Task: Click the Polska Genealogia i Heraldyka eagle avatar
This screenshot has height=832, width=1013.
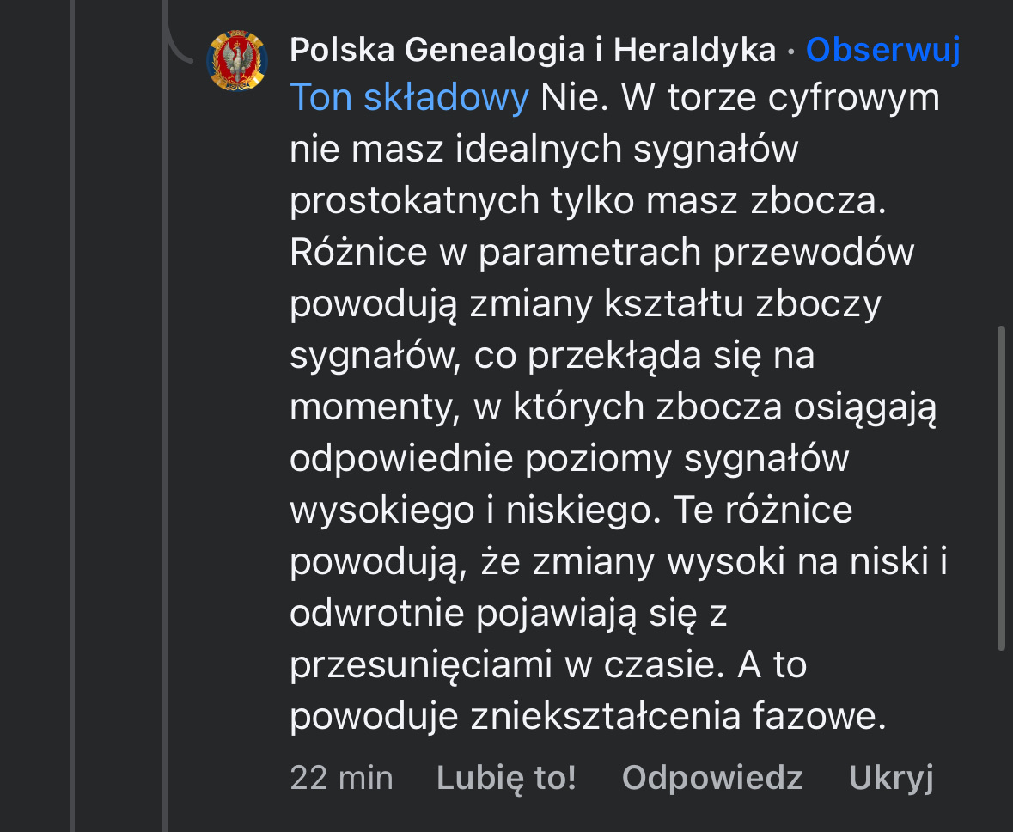Action: pos(237,61)
